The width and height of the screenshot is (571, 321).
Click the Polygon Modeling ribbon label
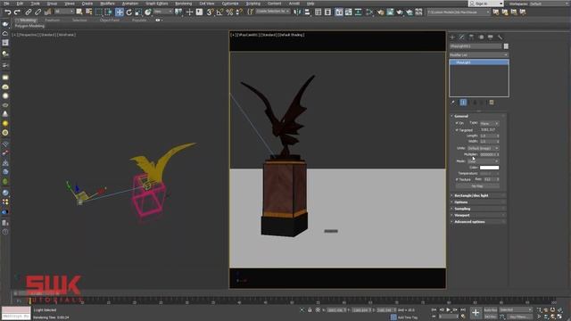(x=29, y=26)
